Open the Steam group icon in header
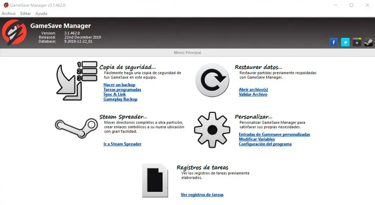Image resolution: width=375 pixels, height=205 pixels. click(x=368, y=42)
